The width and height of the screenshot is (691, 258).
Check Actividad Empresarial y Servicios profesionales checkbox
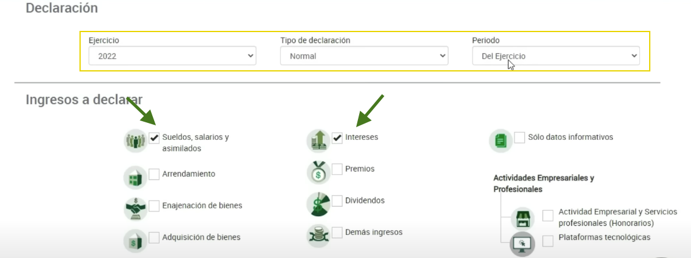click(548, 216)
